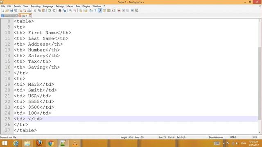Open the View menu

pyautogui.click(x=25, y=6)
